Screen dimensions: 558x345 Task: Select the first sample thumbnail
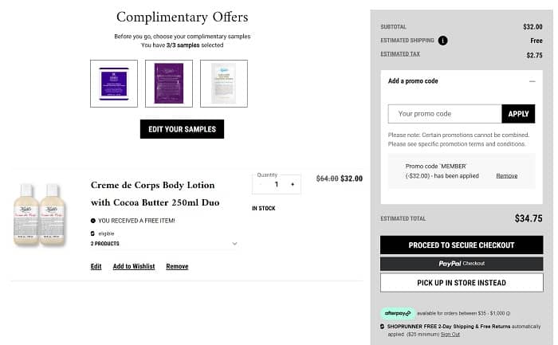[114, 84]
